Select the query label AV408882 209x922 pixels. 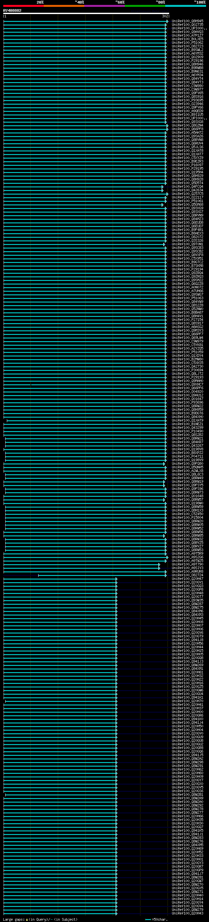coord(12,10)
